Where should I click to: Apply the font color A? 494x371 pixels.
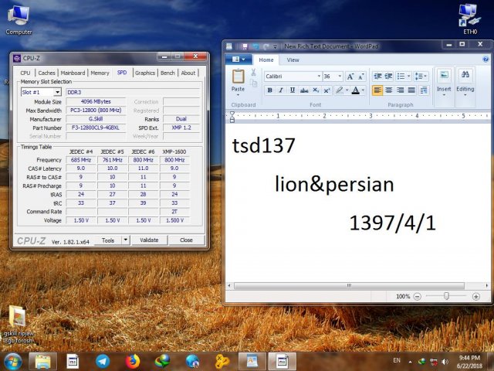pos(355,90)
